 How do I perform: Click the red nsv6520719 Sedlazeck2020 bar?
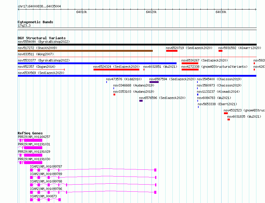pyautogui.click(x=172, y=51)
